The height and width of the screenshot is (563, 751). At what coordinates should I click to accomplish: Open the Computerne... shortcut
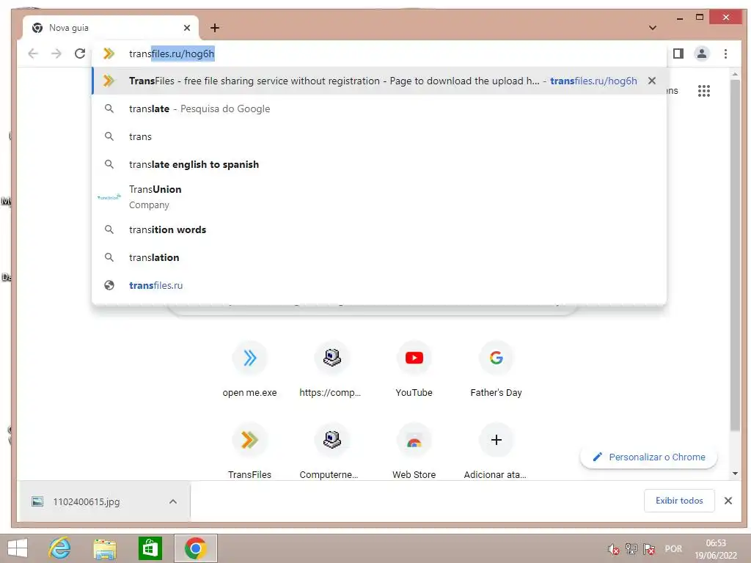pos(331,452)
